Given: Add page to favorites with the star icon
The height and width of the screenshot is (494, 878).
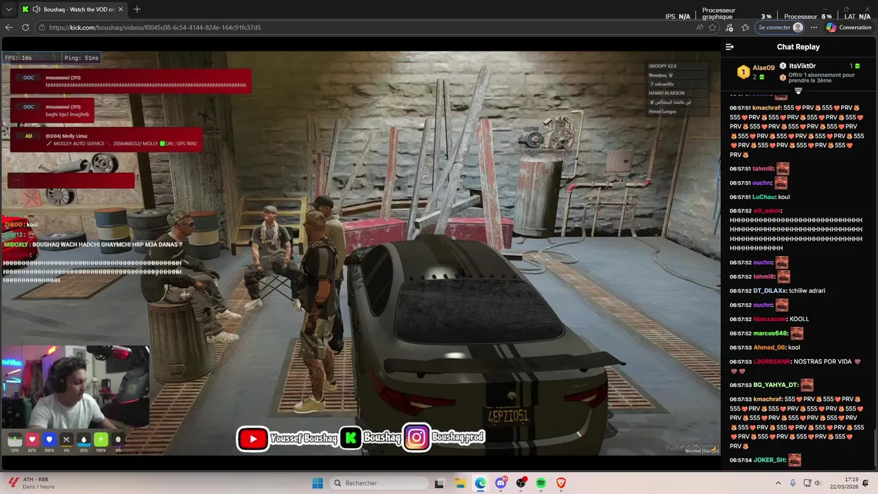Looking at the screenshot, I should [x=713, y=27].
